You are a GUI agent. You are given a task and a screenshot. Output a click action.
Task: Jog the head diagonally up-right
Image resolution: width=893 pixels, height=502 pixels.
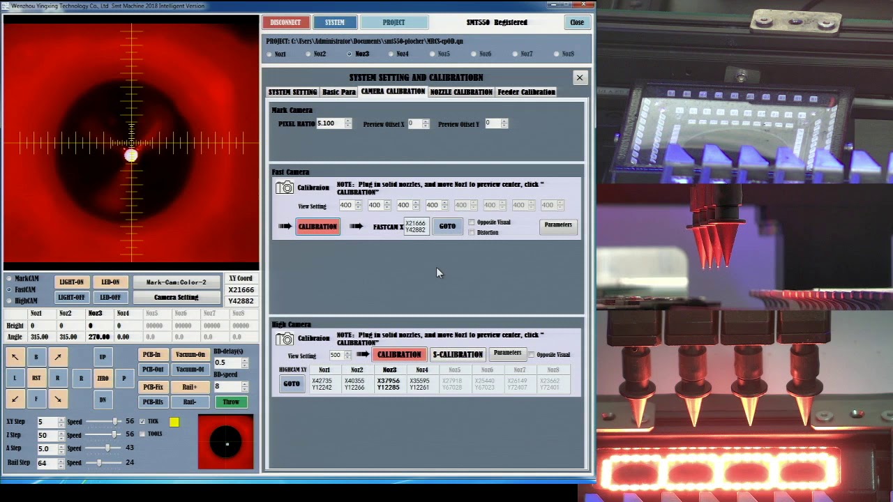[58, 357]
